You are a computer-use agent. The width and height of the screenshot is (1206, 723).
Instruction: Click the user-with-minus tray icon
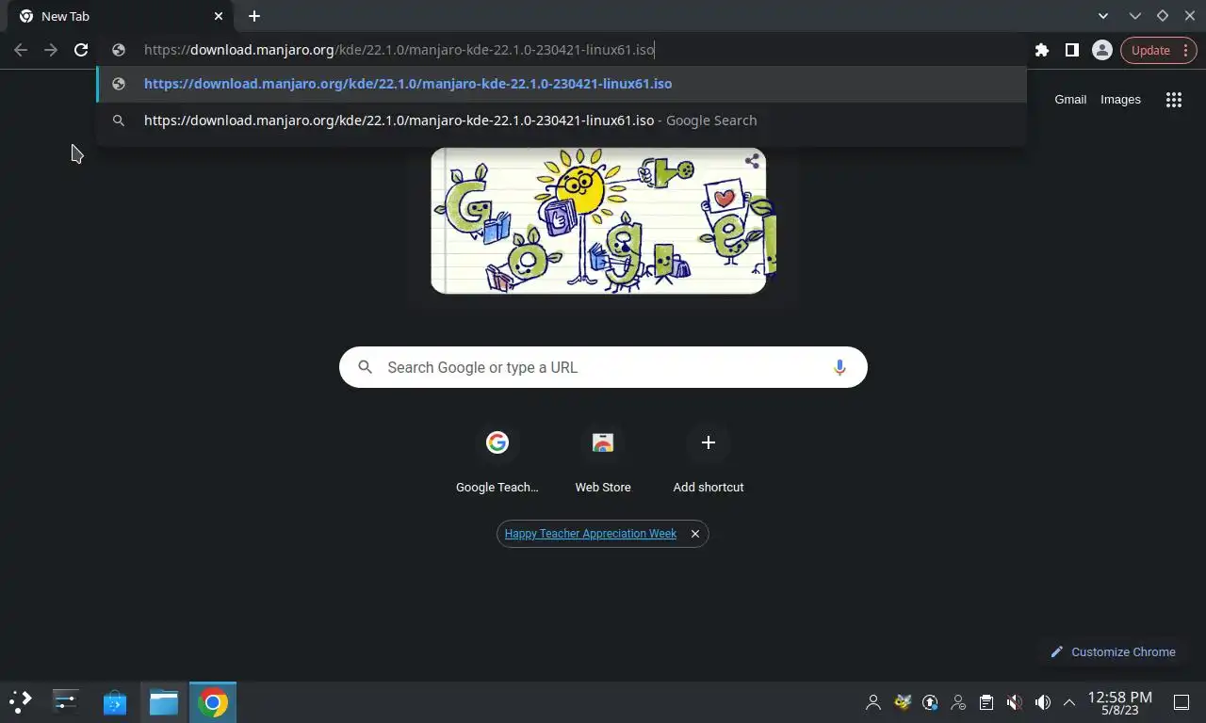(958, 702)
